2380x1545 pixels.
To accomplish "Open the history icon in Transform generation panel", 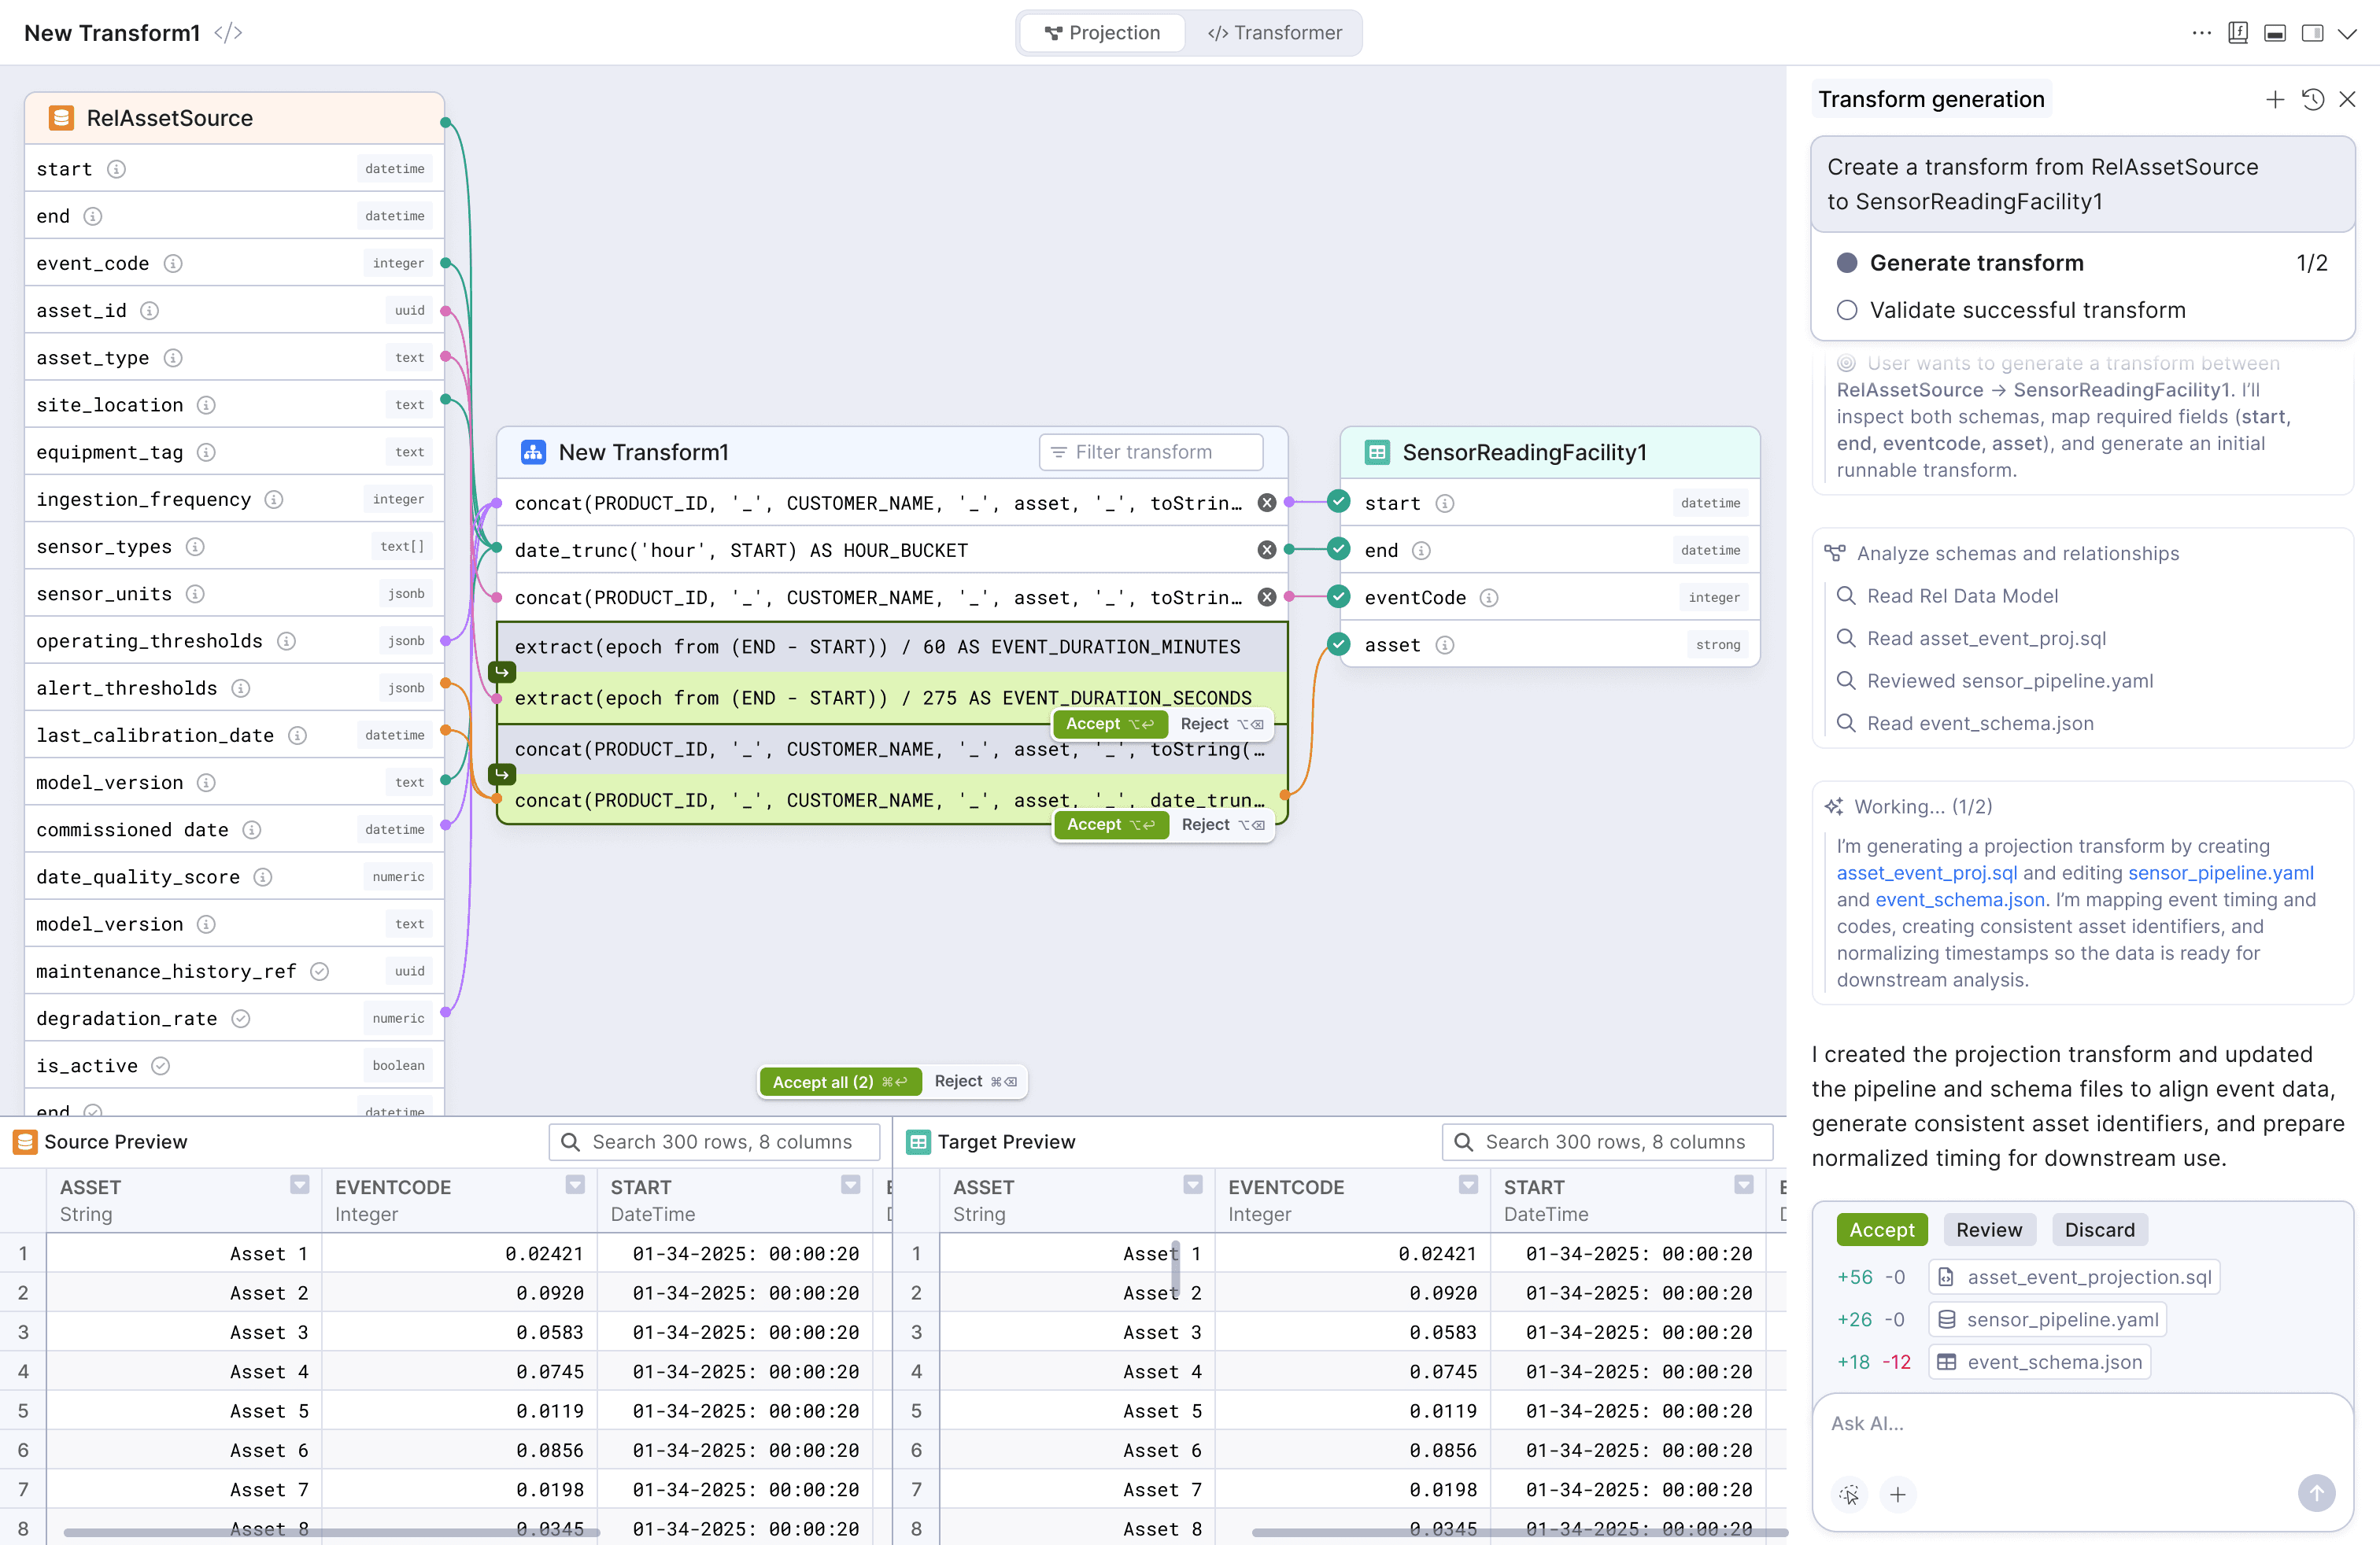I will (x=2313, y=99).
